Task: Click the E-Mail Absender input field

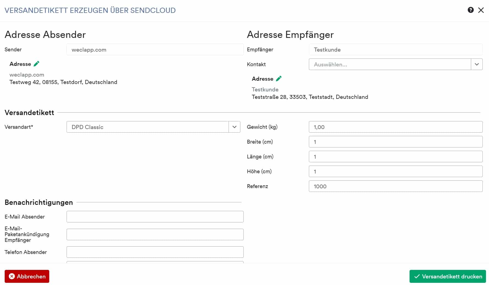Action: 155,217
